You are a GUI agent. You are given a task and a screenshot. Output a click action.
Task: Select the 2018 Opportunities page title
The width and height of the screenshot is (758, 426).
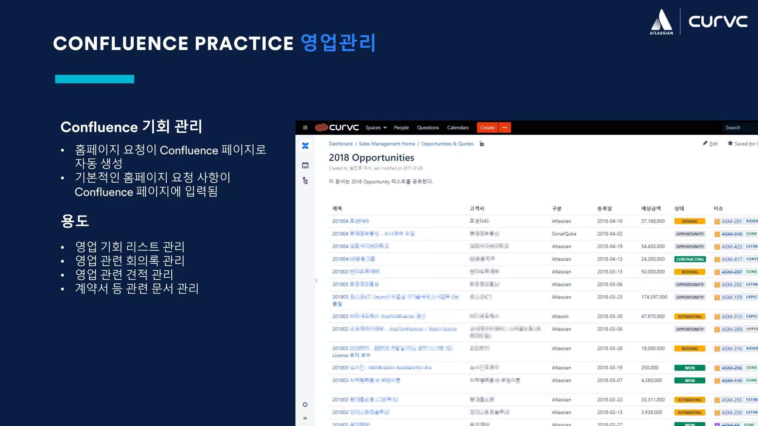pyautogui.click(x=371, y=158)
